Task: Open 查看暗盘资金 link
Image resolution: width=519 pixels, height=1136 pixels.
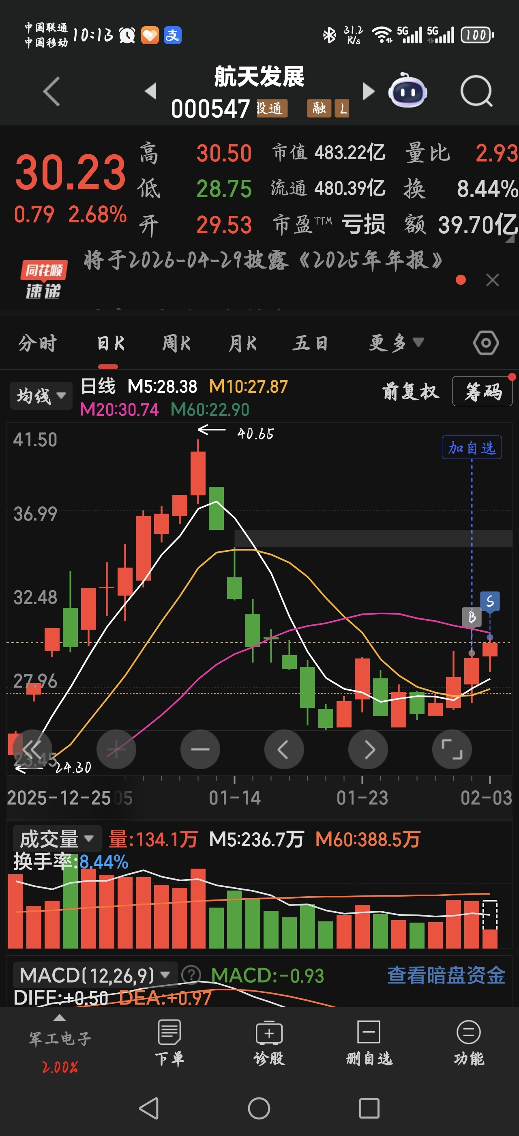Action: coord(446,975)
